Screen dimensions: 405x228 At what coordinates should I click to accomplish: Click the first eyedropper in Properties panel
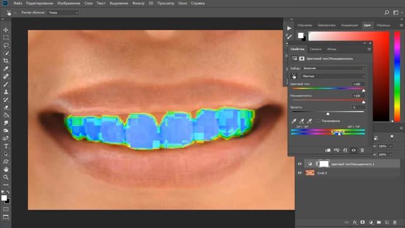coord(294,121)
